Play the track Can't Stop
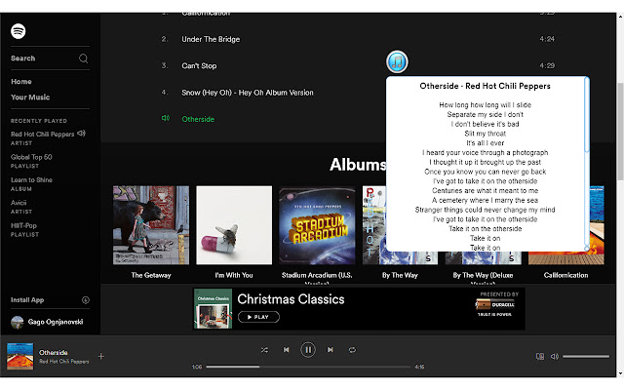624x390 pixels. tap(199, 65)
